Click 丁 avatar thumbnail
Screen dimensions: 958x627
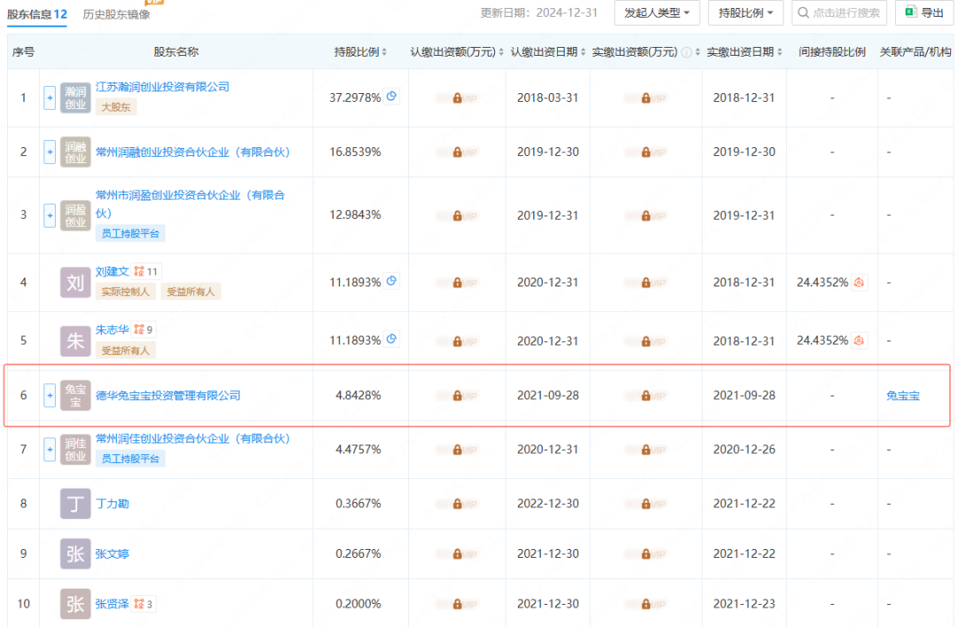pyautogui.click(x=75, y=504)
